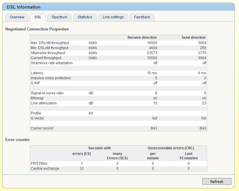This screenshot has width=239, height=191.
Task: Select the Central exchange row label
Action: coord(45,169)
